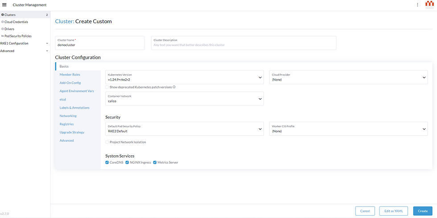The image size is (437, 218).
Task: Open Clusters in the sidebar
Action: [25, 15]
